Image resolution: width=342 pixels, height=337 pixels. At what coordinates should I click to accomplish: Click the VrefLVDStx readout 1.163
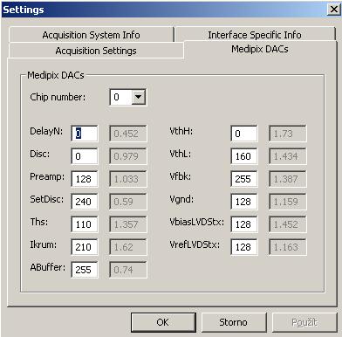tap(288, 247)
